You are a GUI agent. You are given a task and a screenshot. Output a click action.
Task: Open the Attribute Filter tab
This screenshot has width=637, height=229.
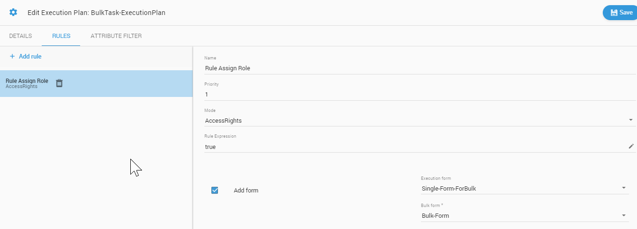click(x=116, y=36)
